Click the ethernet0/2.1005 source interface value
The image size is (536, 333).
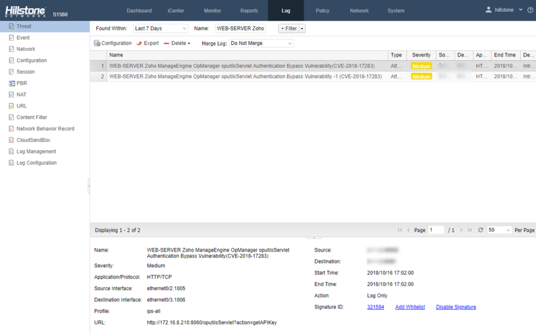[166, 289]
